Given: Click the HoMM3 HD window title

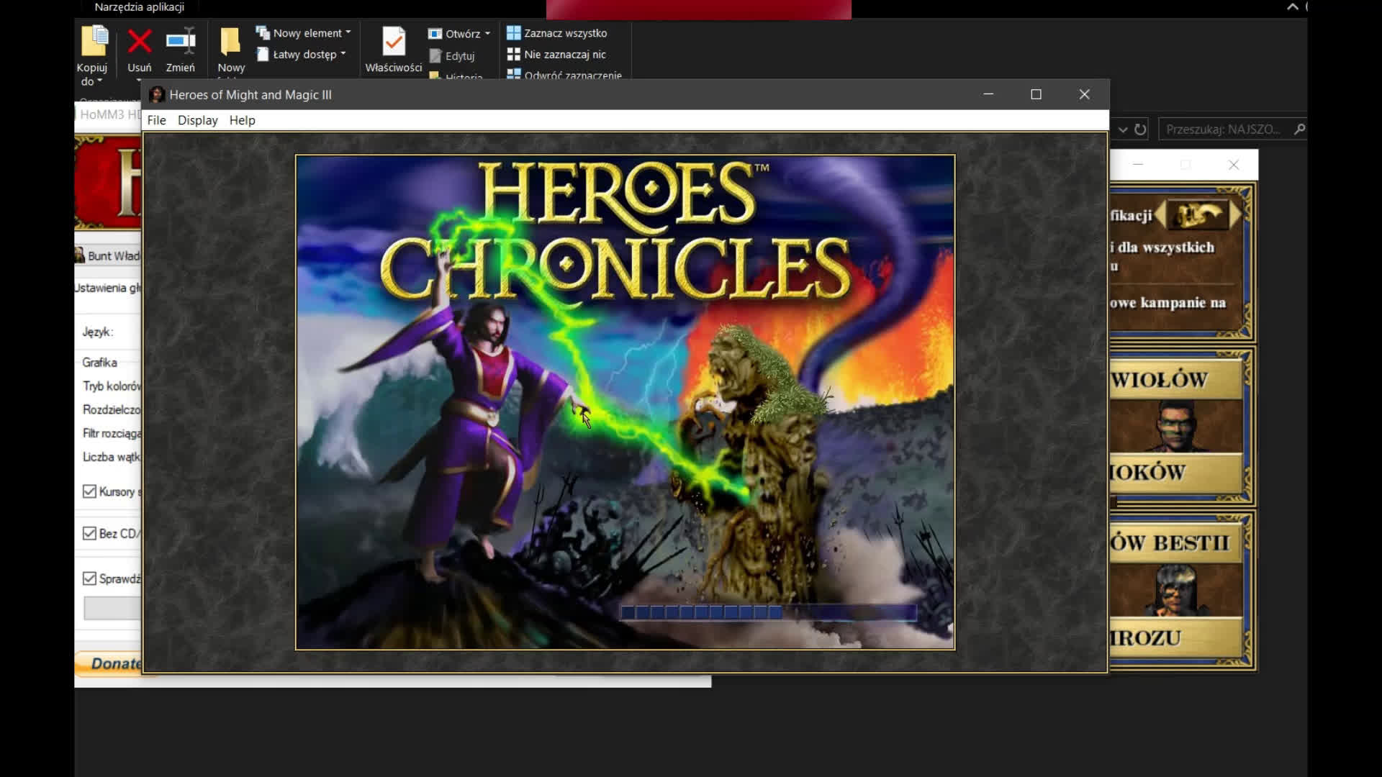Looking at the screenshot, I should (110, 114).
